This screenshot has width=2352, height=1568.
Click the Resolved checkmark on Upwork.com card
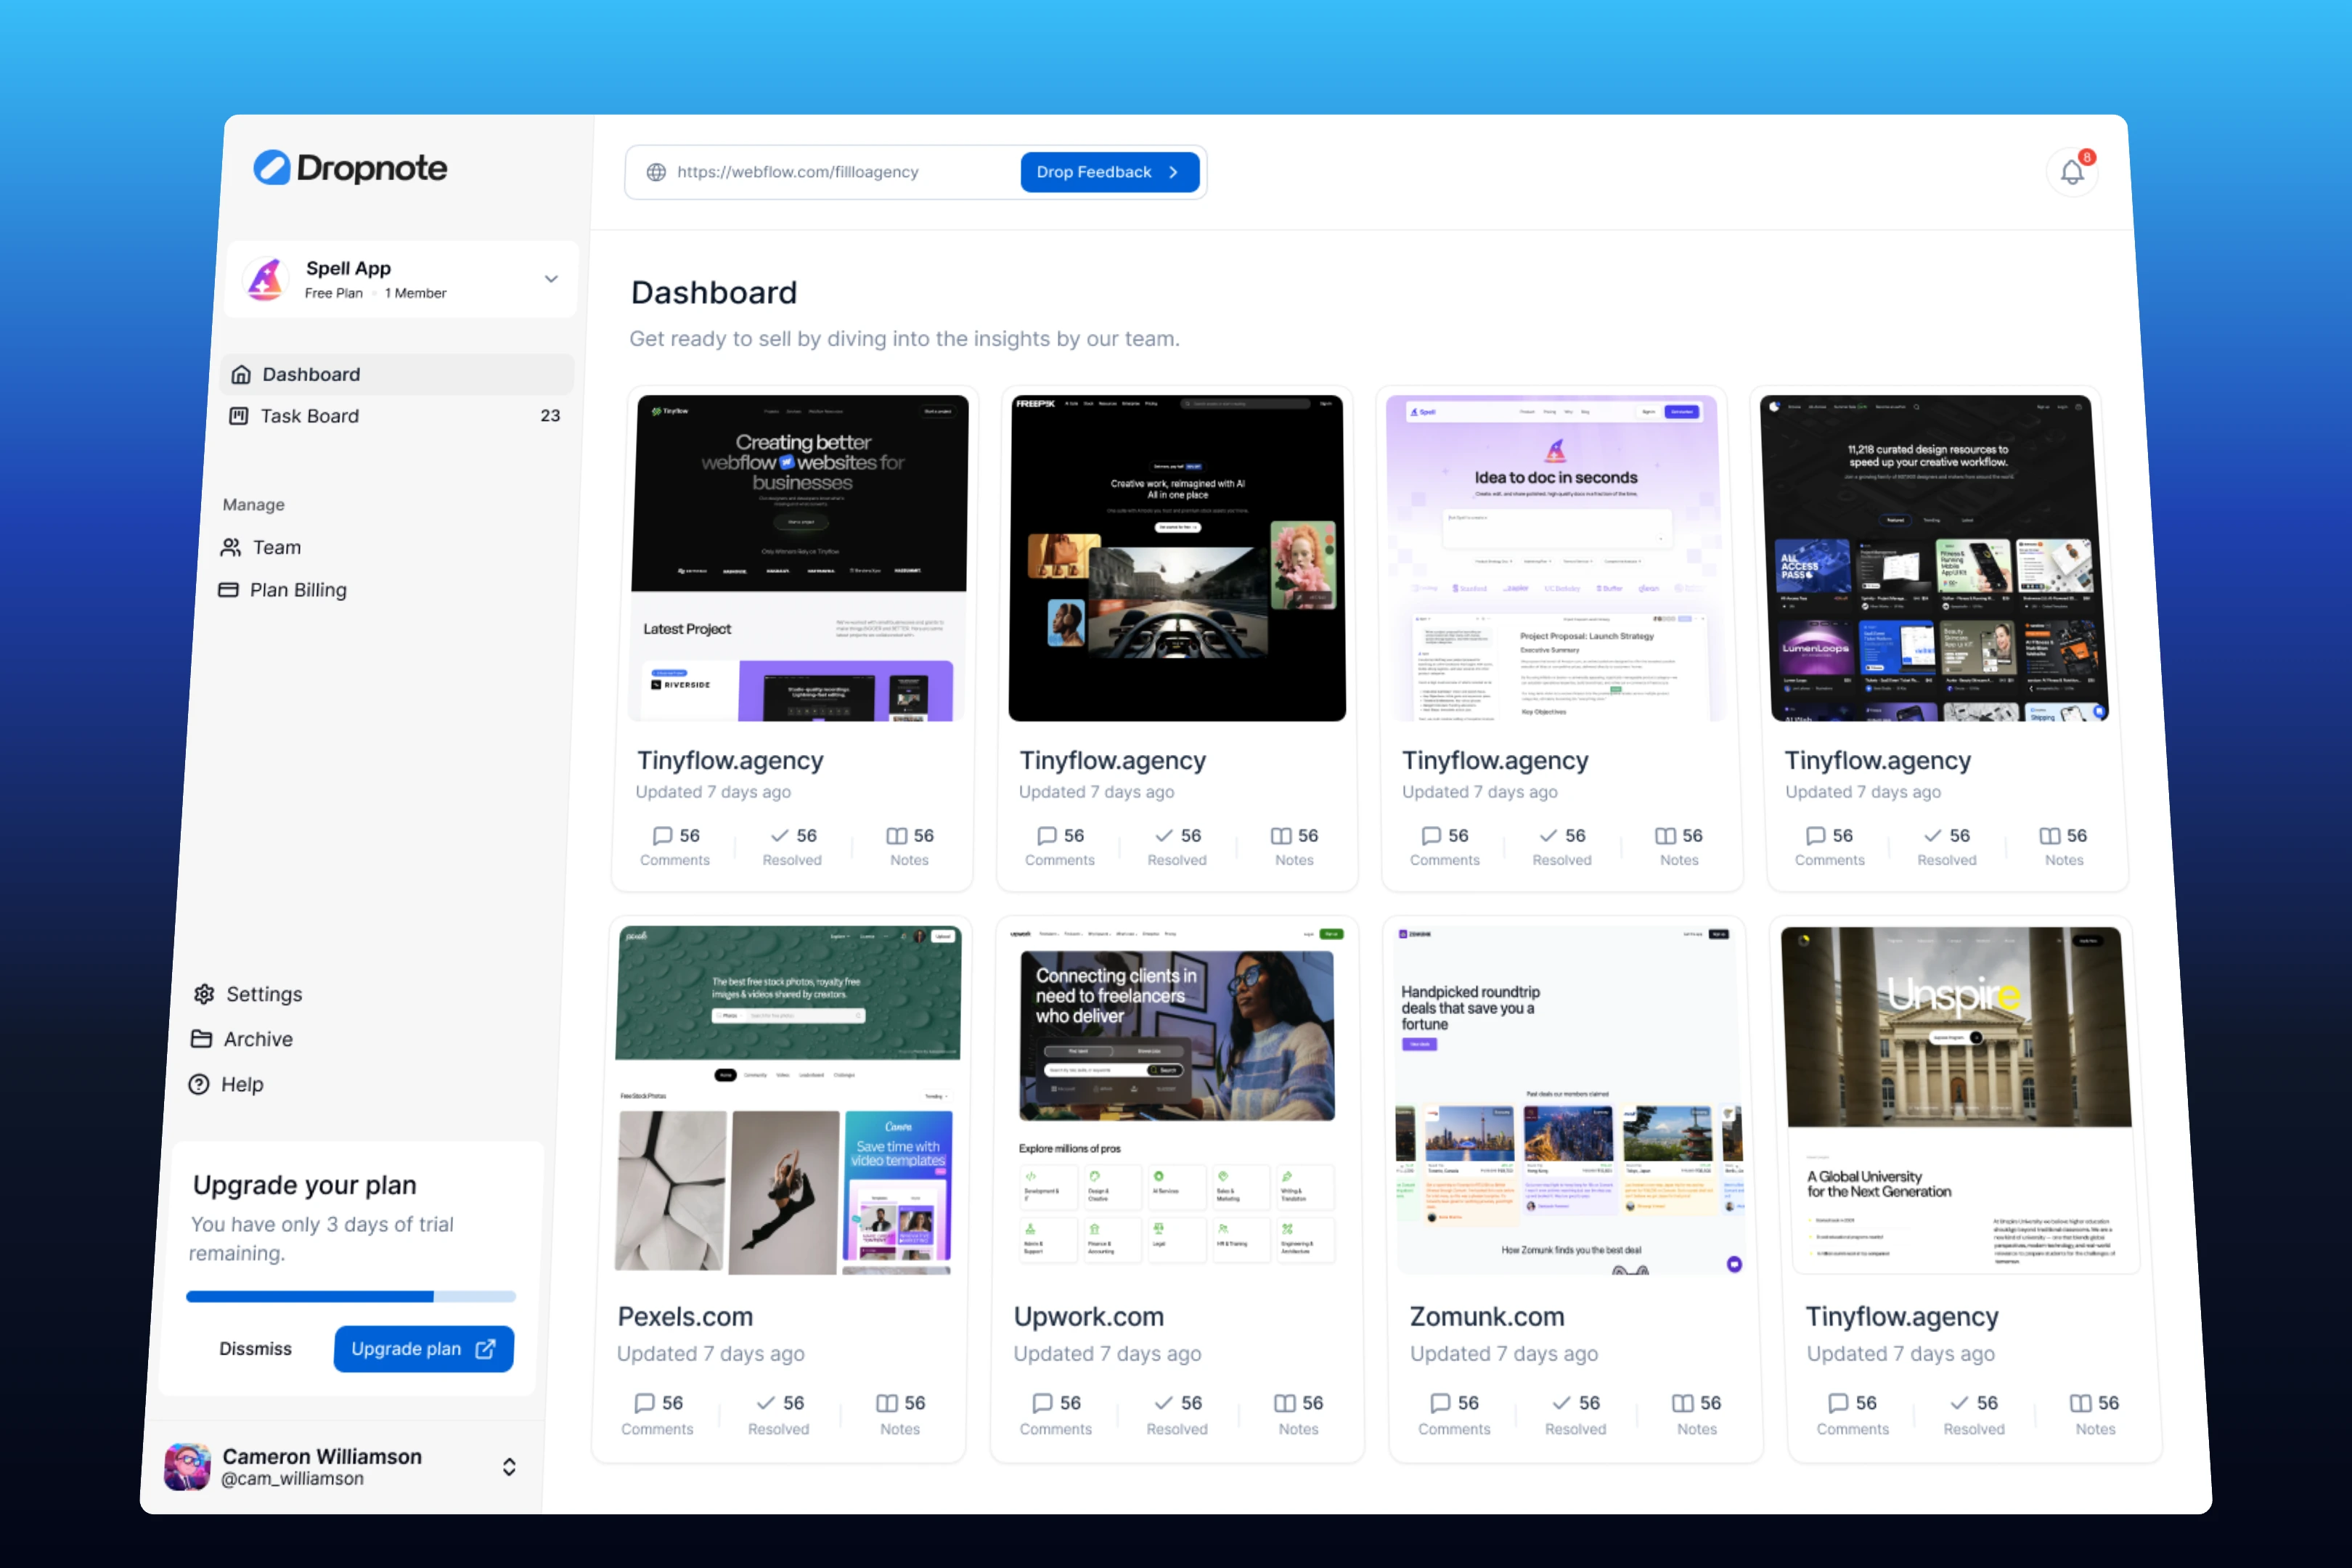click(x=1163, y=1402)
